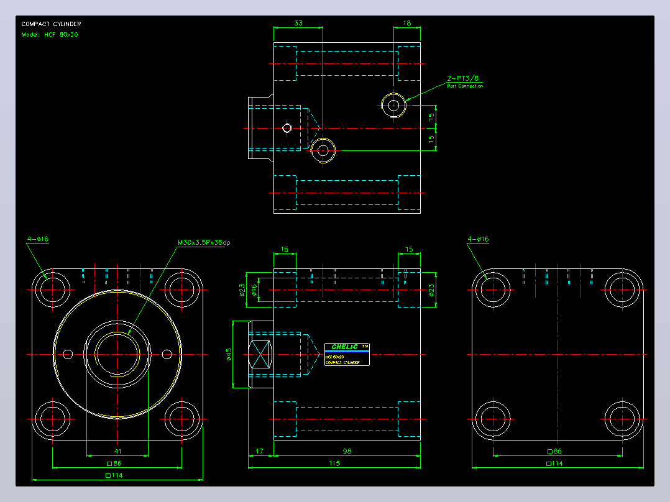
Task: Select the green 'Model: HCF 80x20' text
Action: coord(50,35)
